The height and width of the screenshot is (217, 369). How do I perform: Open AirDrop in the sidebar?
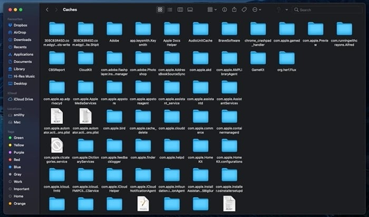17,33
